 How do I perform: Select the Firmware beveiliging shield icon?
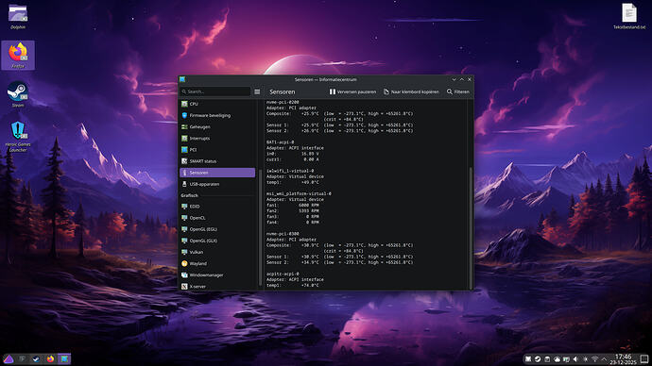(x=184, y=115)
